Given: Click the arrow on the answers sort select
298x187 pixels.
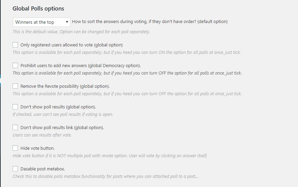Looking at the screenshot, I should [67, 22].
